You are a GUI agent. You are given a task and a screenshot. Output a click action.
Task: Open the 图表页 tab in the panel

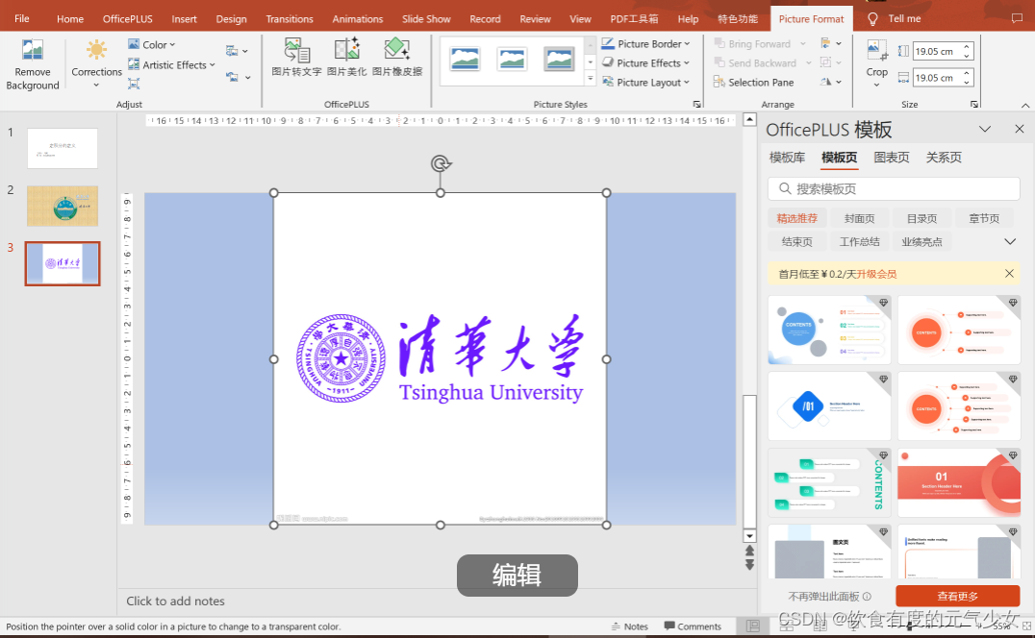[891, 157]
